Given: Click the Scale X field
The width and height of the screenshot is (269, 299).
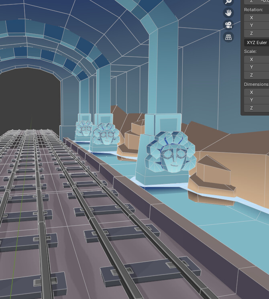Looking at the screenshot, I should [257, 59].
